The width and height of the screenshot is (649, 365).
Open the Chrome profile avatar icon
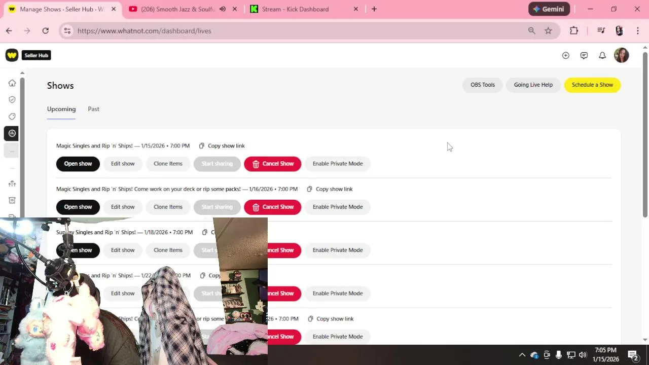click(619, 31)
